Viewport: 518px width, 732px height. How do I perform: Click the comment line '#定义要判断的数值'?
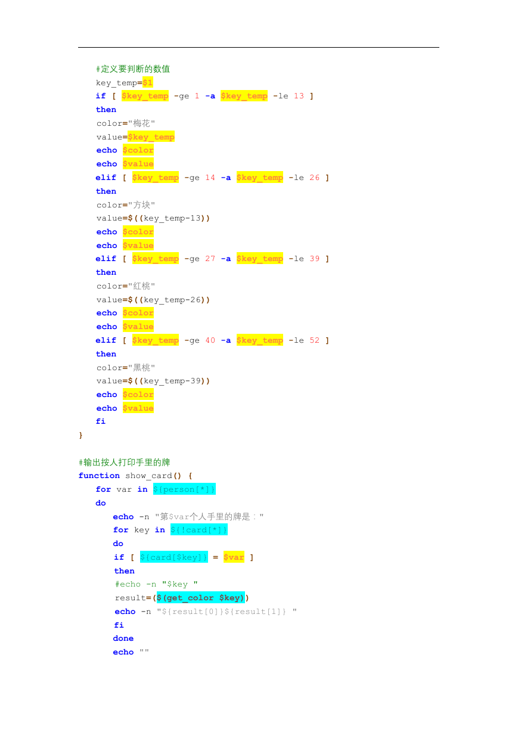tap(133, 69)
